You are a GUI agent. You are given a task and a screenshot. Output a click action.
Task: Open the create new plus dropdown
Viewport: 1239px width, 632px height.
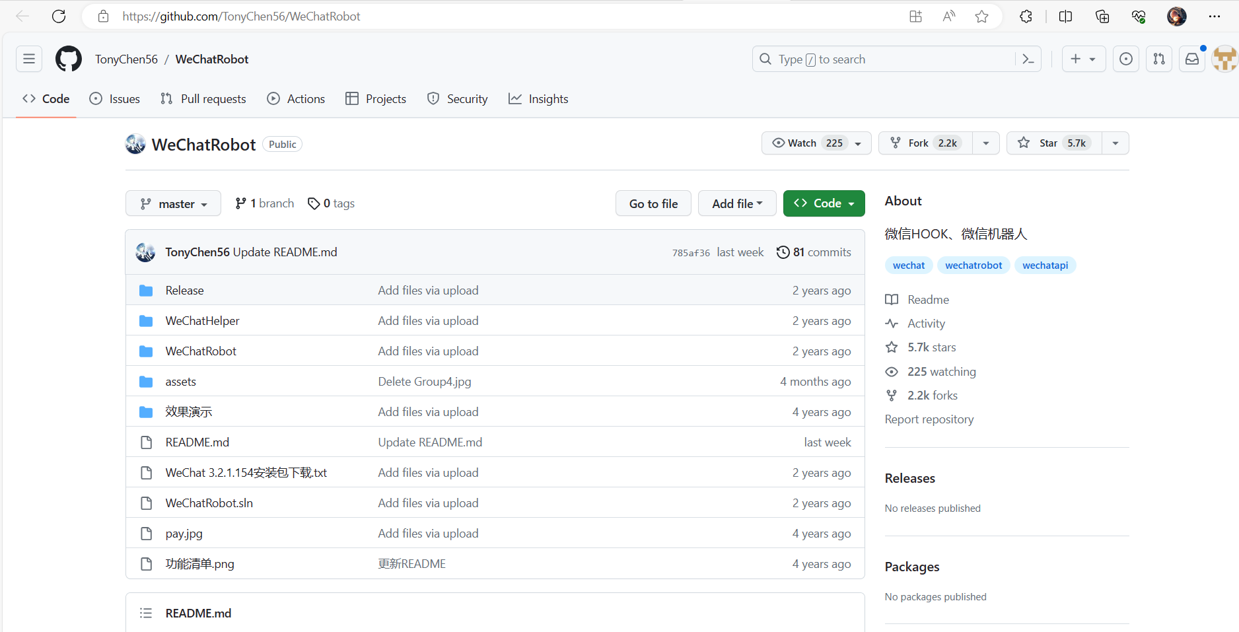(x=1084, y=59)
